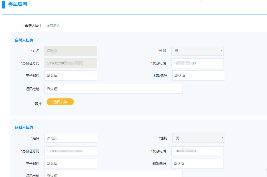267x177 pixels.
Task: Click 通讯地址 field in 联系人信息 section
Action: 113,174
